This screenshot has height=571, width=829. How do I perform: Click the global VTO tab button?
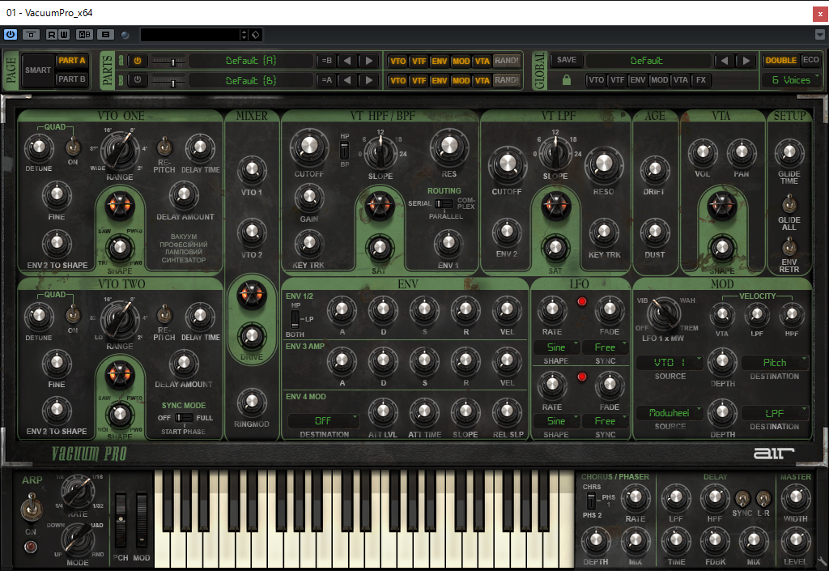596,80
